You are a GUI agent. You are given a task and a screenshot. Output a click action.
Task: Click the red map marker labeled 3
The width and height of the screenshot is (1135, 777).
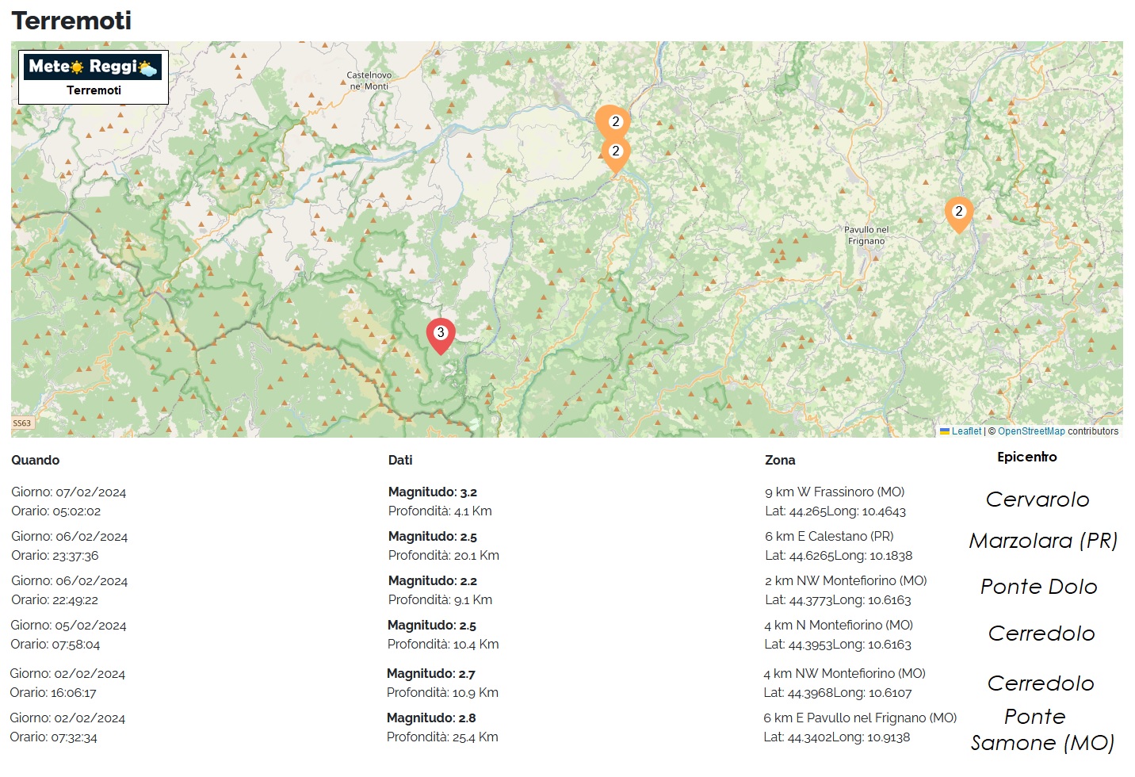tap(441, 334)
